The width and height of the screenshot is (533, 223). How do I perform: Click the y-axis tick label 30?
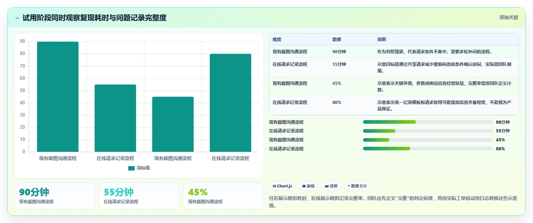click(x=22, y=115)
